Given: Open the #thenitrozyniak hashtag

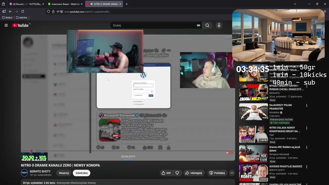Looking at the screenshot, I should [x=78, y=183].
